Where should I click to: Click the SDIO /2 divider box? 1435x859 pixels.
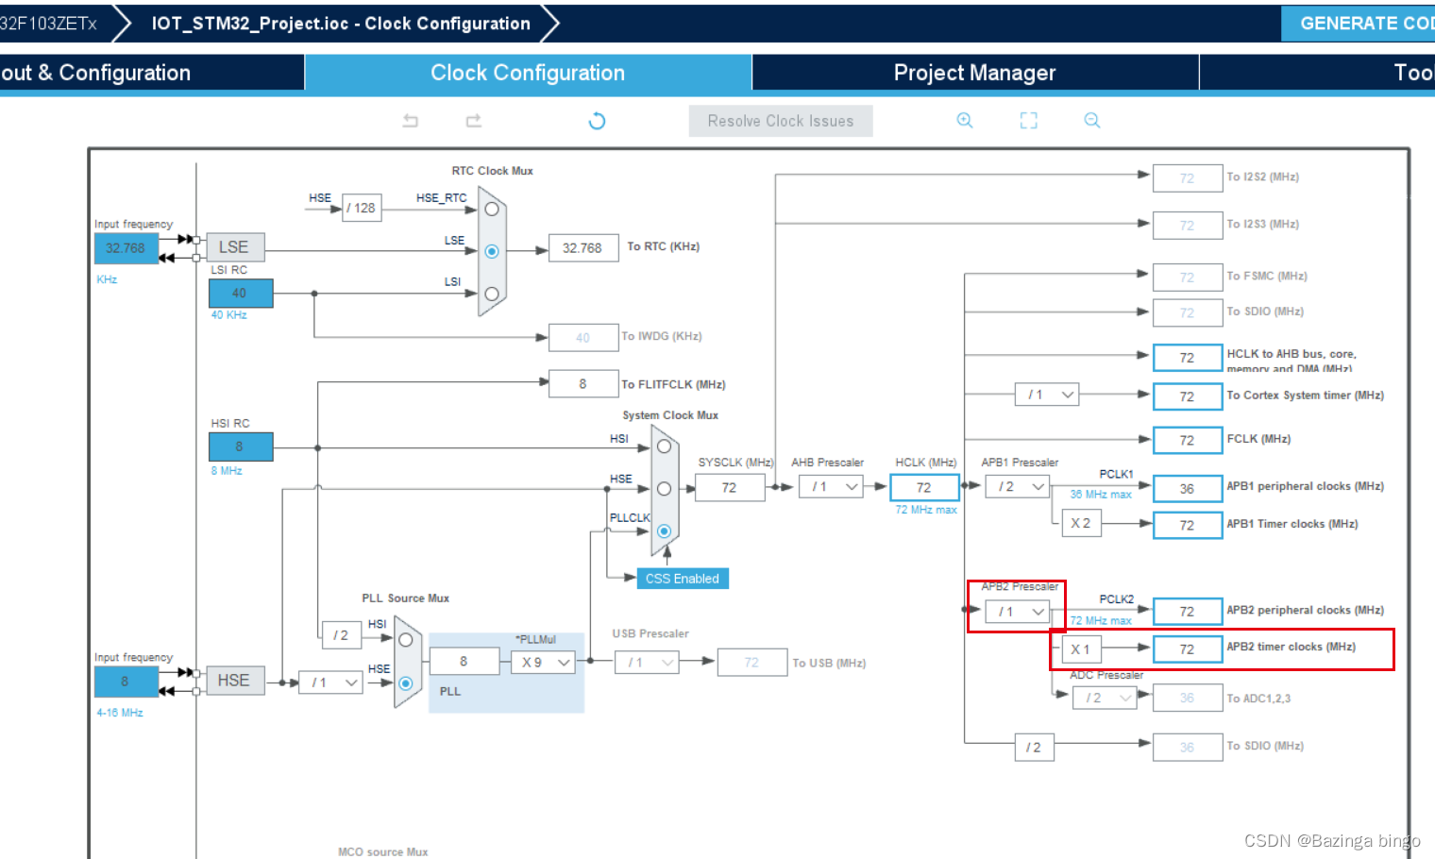(1035, 747)
